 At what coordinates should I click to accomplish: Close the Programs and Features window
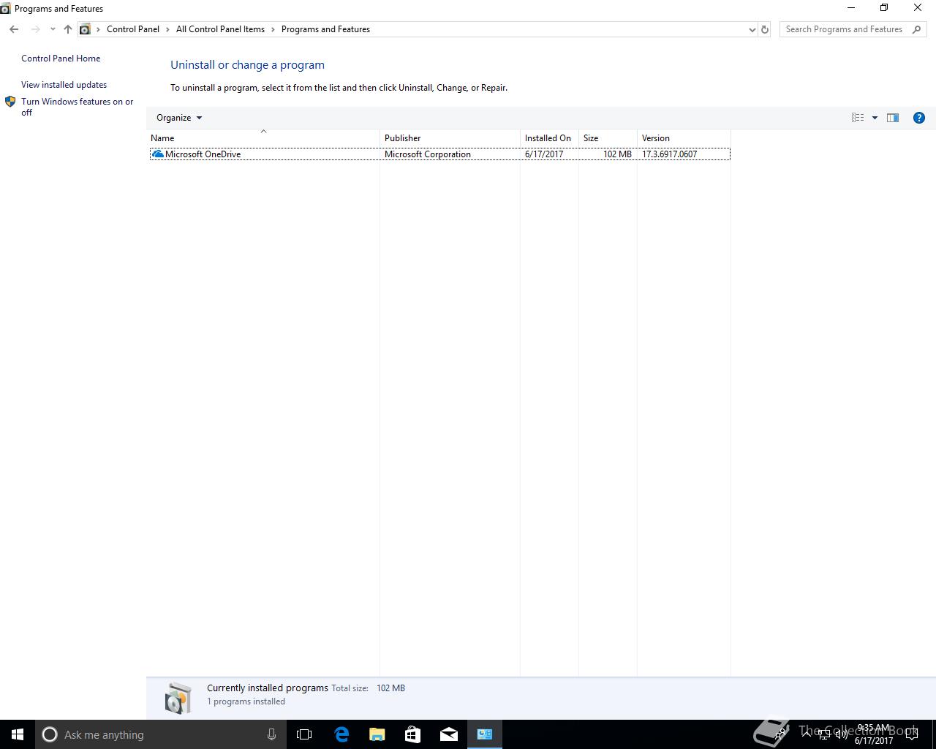[x=918, y=8]
